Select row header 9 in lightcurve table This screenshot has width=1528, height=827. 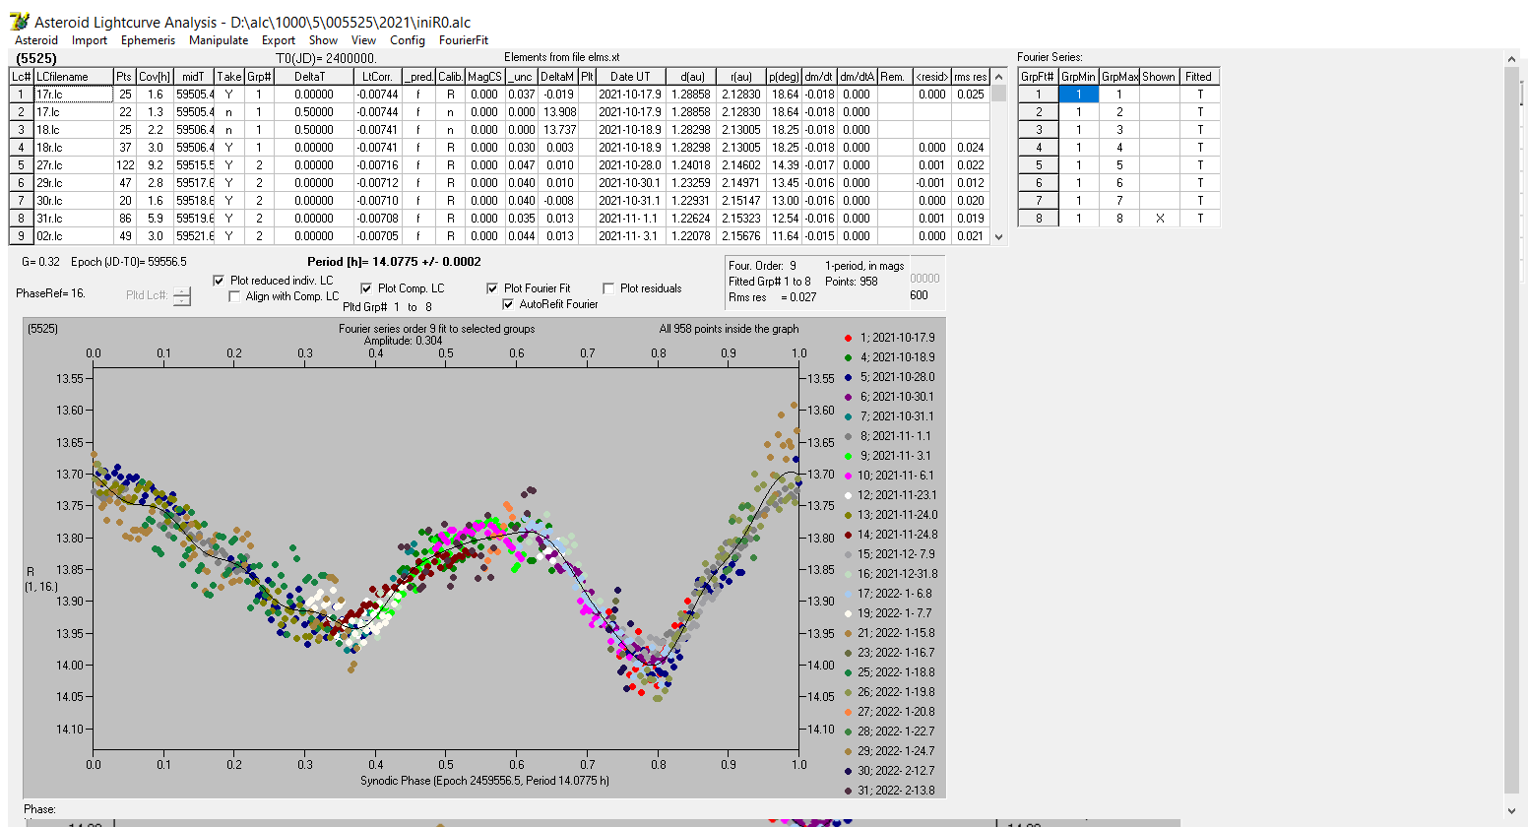[x=21, y=236]
